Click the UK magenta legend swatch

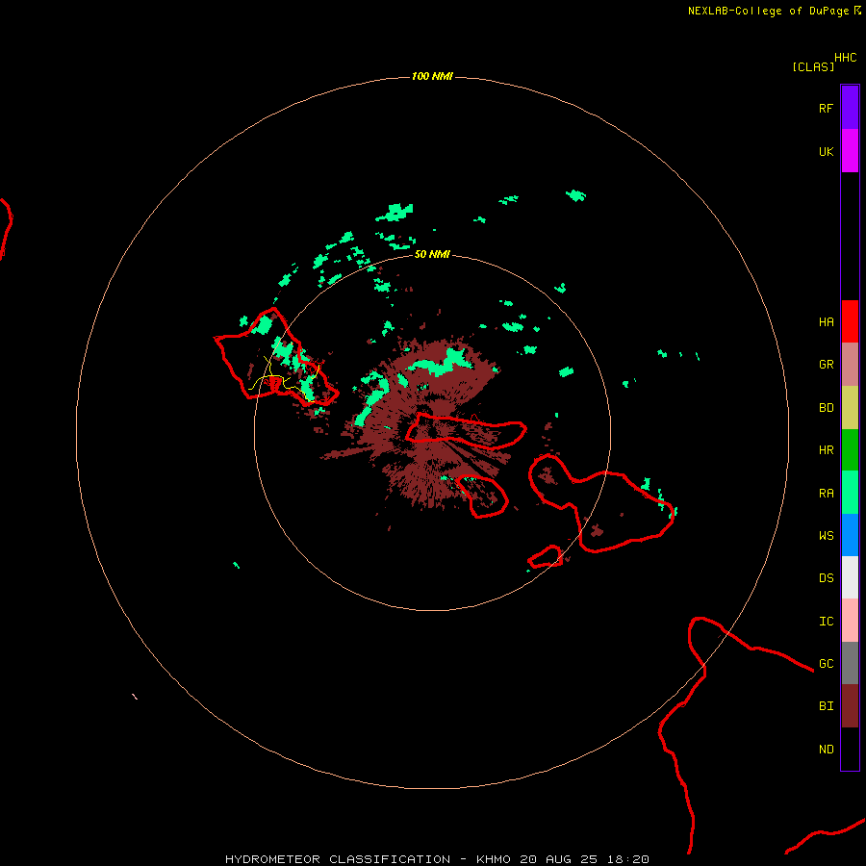click(850, 151)
